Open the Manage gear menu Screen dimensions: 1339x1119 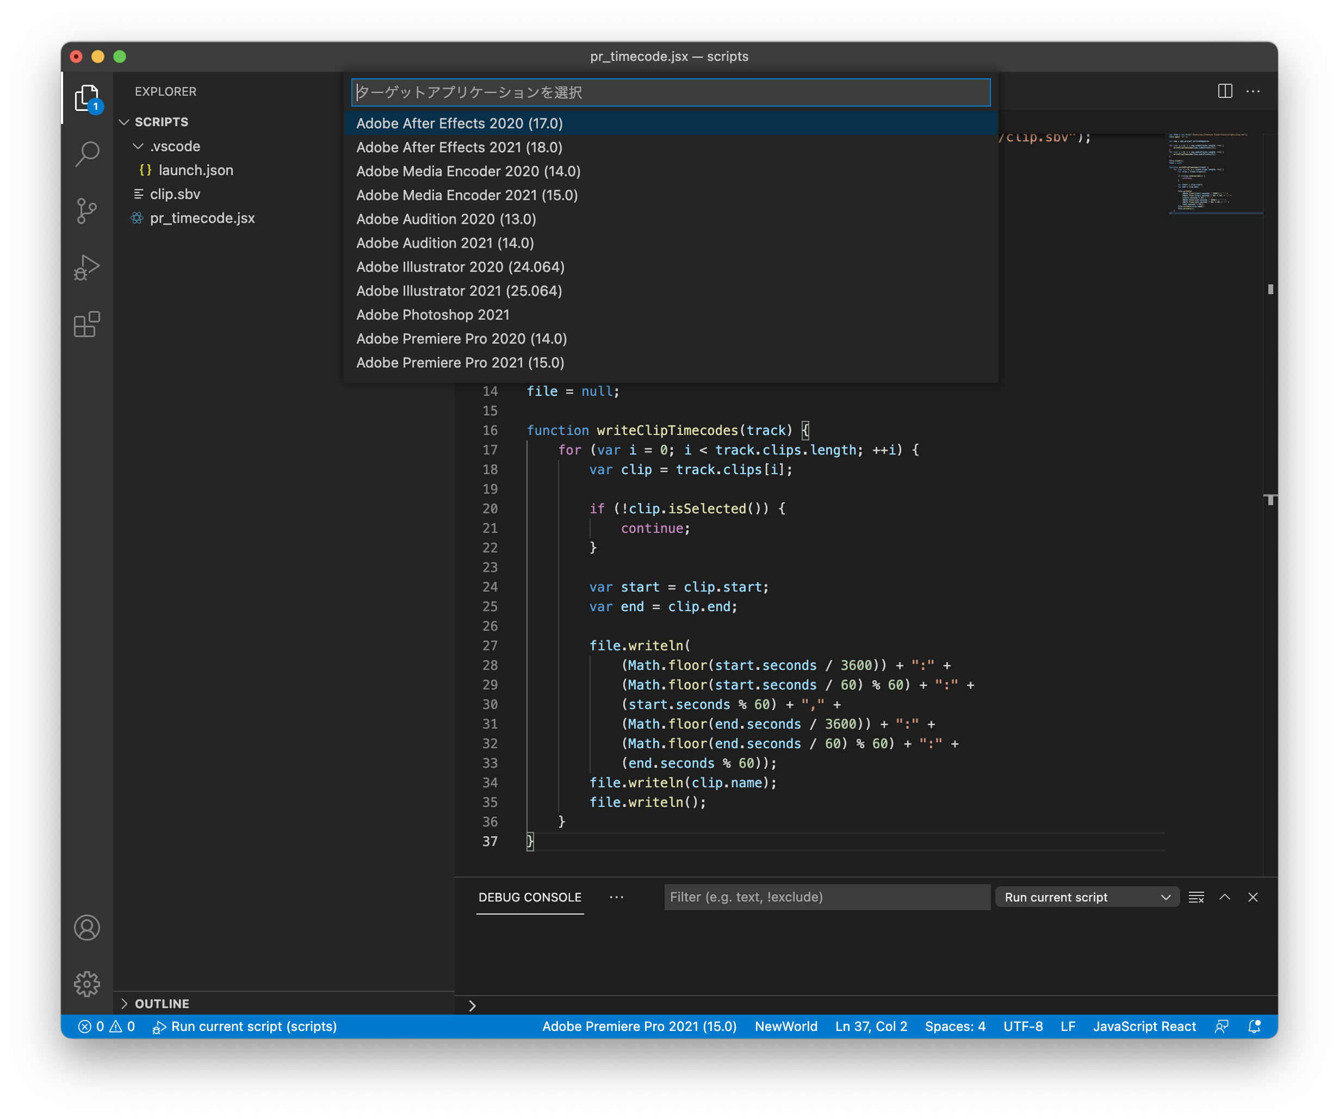86,984
